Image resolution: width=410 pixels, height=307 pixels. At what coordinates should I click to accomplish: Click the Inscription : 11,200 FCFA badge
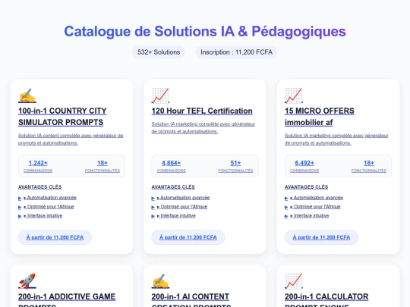click(x=236, y=52)
